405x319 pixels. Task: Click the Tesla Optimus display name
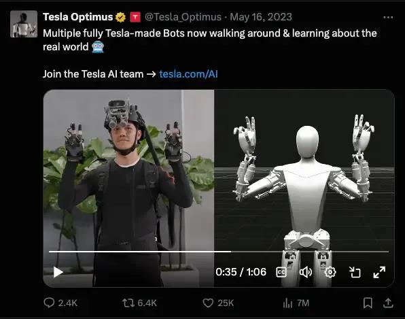[x=77, y=17]
